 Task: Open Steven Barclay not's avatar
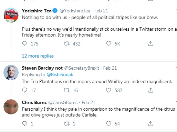pyautogui.click(x=11, y=72)
